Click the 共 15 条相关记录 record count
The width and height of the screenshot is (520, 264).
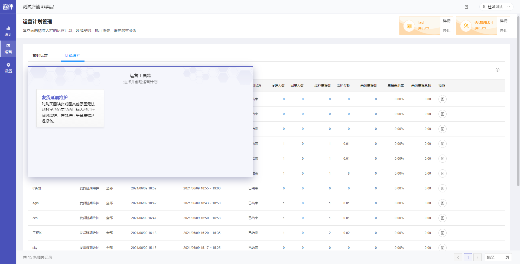click(x=37, y=257)
